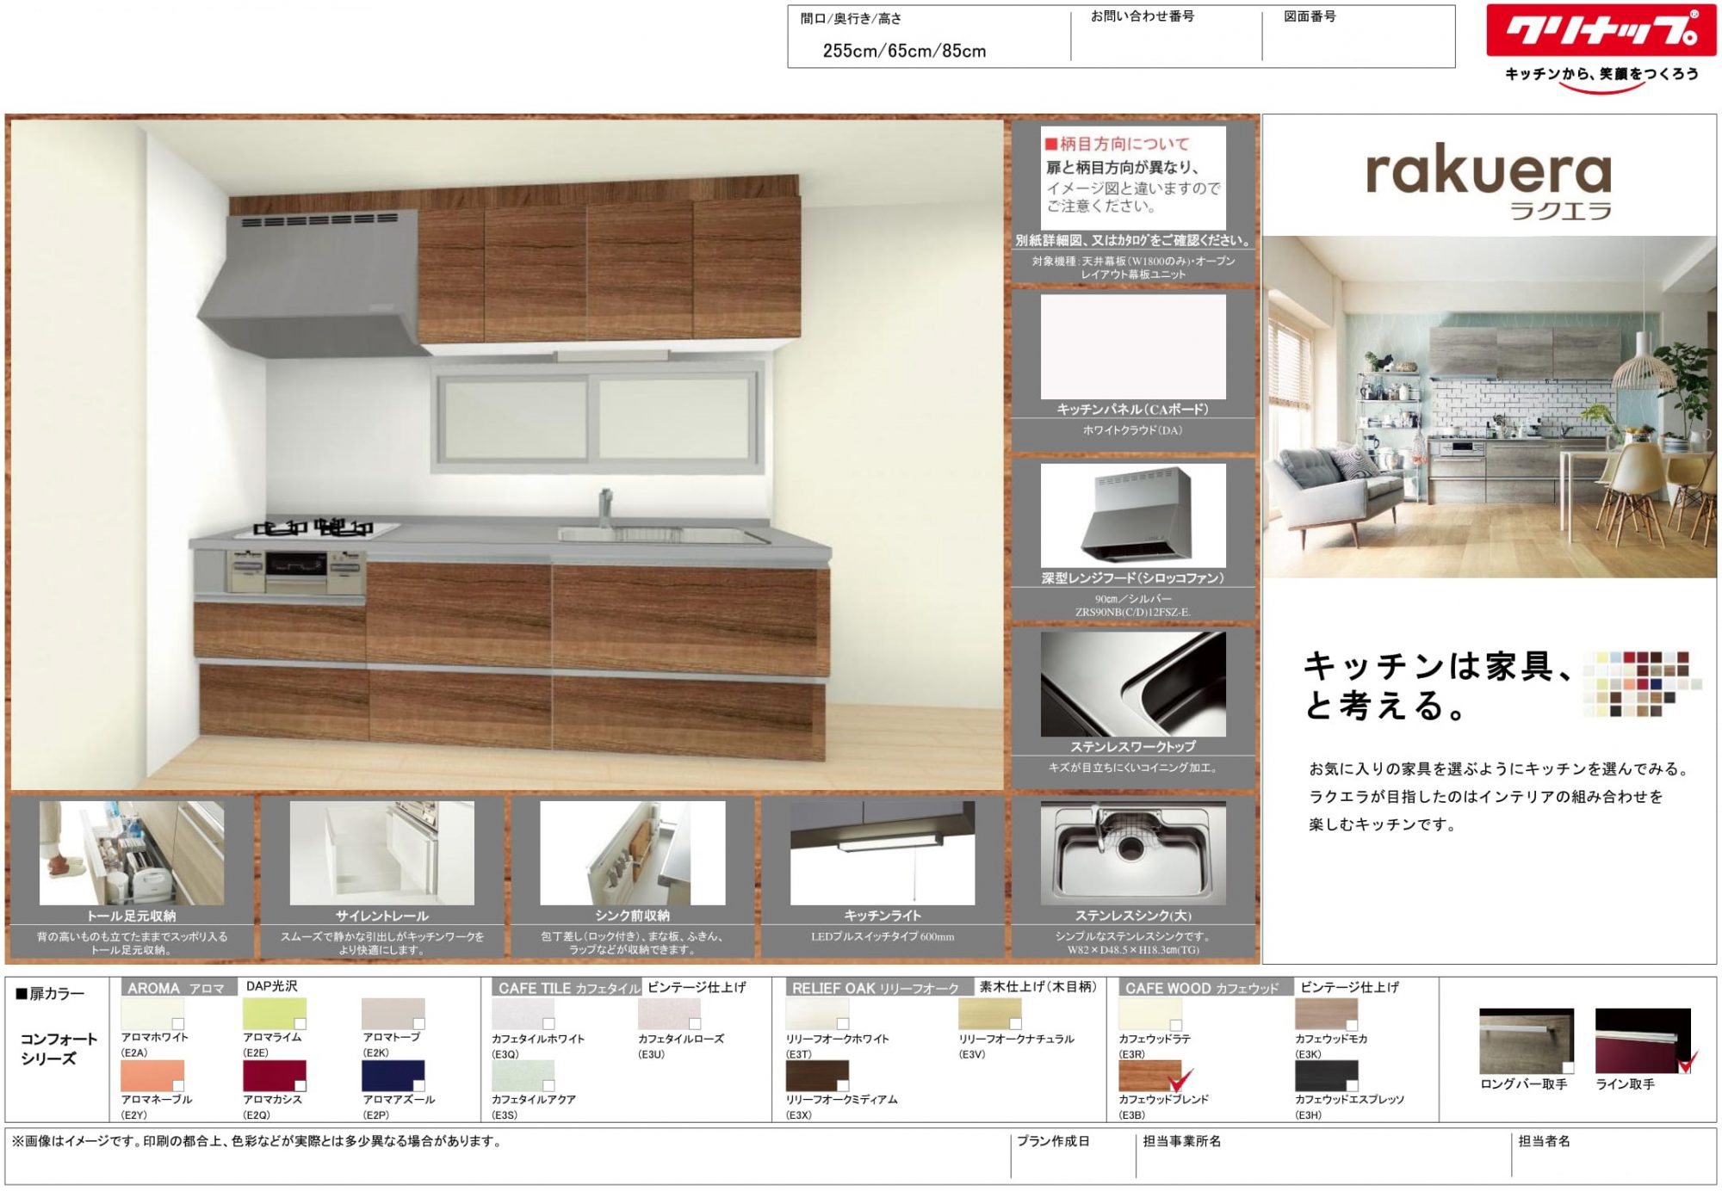Tick the ロングバー取手 handle checkbox
Screen dimensions: 1722x1191
coord(1569,1067)
